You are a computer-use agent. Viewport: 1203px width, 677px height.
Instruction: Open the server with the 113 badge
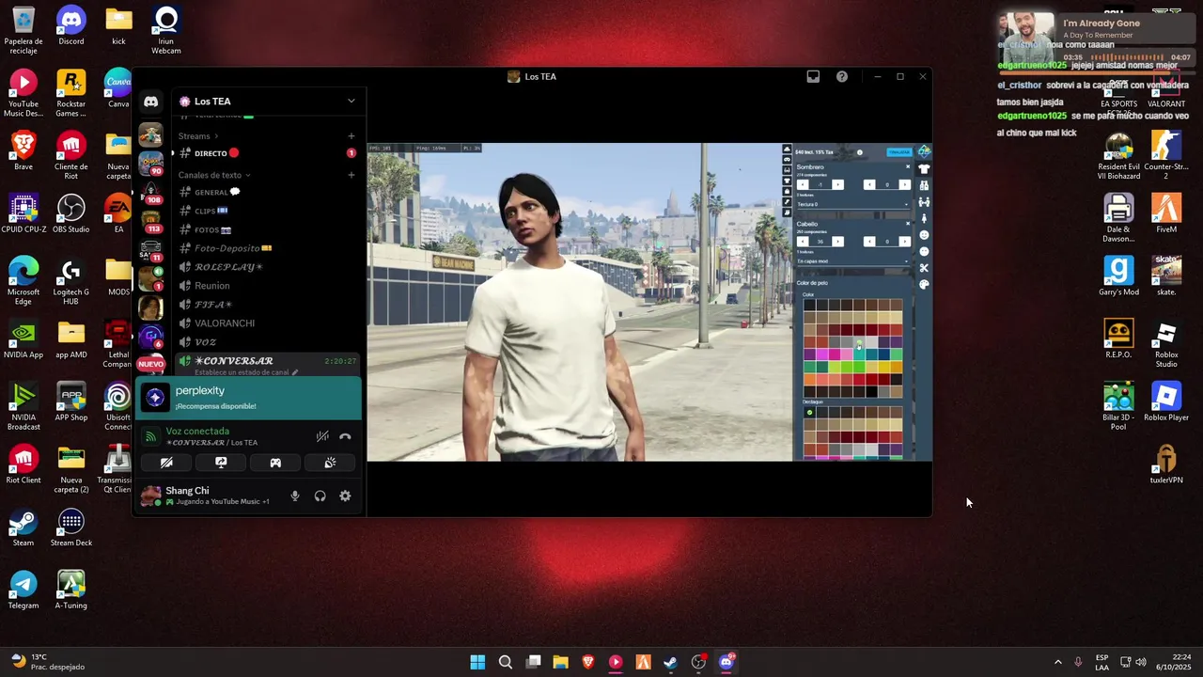tap(150, 222)
